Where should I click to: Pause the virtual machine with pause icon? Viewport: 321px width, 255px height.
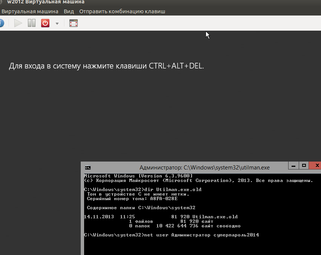[31, 23]
